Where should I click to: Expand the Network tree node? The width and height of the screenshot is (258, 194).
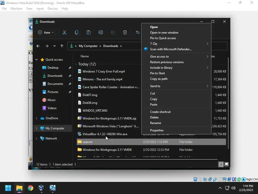click(x=37, y=138)
